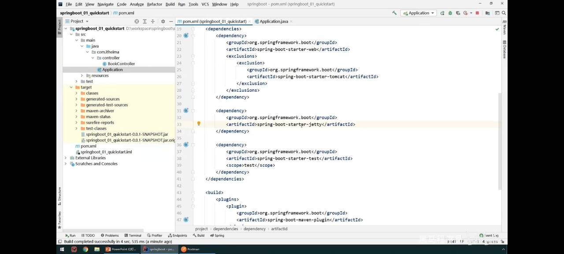
Task: Hide the Project tool window
Action: click(171, 21)
